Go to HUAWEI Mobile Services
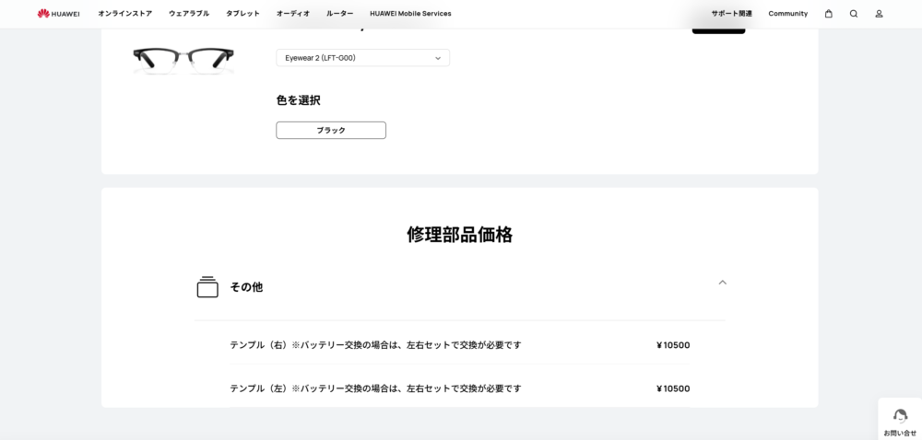Image resolution: width=922 pixels, height=440 pixels. pyautogui.click(x=410, y=14)
